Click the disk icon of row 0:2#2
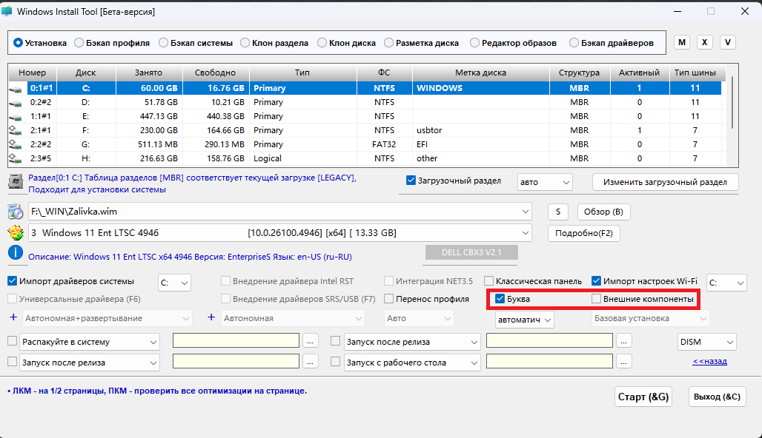The width and height of the screenshot is (762, 438). pos(16,103)
